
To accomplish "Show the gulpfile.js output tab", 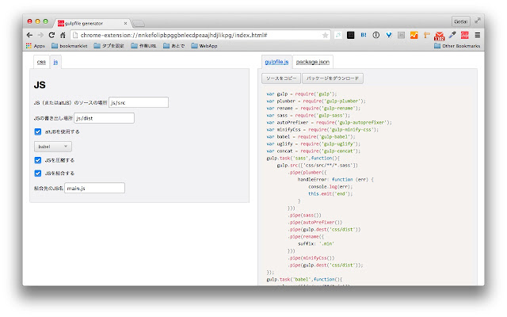I will coord(276,62).
